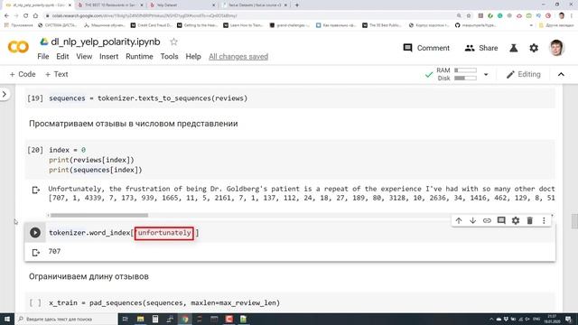The height and width of the screenshot is (325, 578).
Task: Open the cell toolbar gear settings
Action: pos(516,220)
